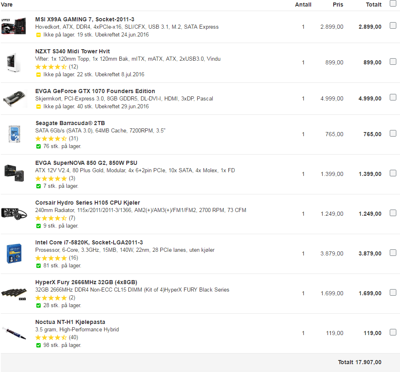Open EVGA GeForce GTX 1070 Founders Edition link
The width and height of the screenshot is (400, 374).
point(95,91)
